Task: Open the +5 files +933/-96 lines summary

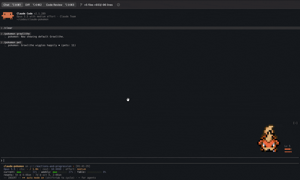Action: pos(98,5)
